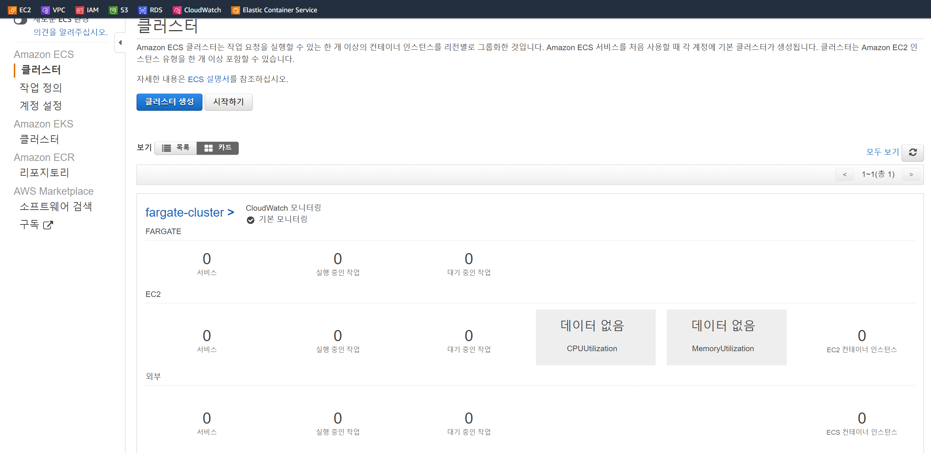Open 작업 정의 in sidebar
The height and width of the screenshot is (453, 931).
coord(41,88)
